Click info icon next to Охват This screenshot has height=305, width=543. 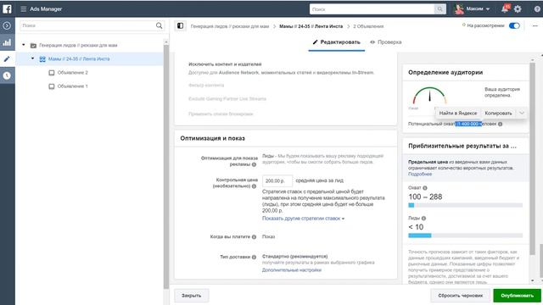pos(425,188)
